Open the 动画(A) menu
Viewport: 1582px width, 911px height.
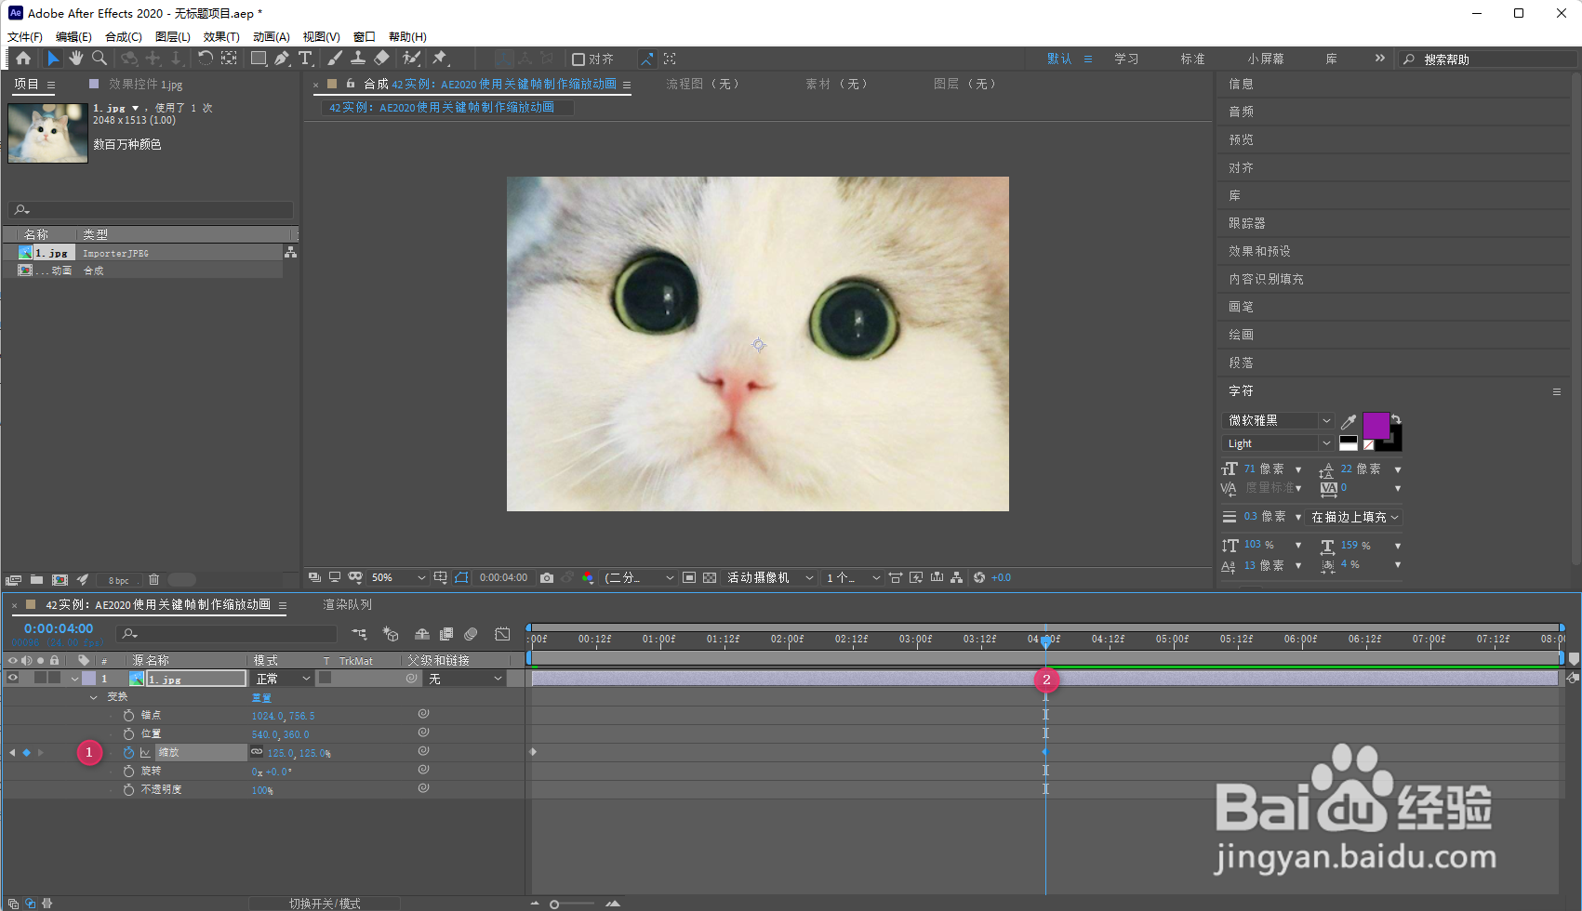pyautogui.click(x=272, y=37)
